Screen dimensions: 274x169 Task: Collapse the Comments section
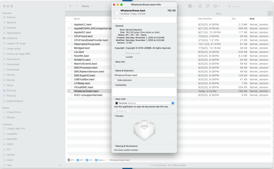pyautogui.click(x=114, y=85)
